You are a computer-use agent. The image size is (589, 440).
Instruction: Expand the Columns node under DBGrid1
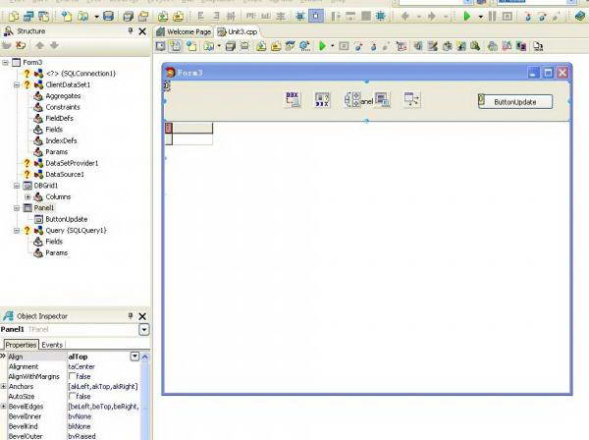coord(27,196)
